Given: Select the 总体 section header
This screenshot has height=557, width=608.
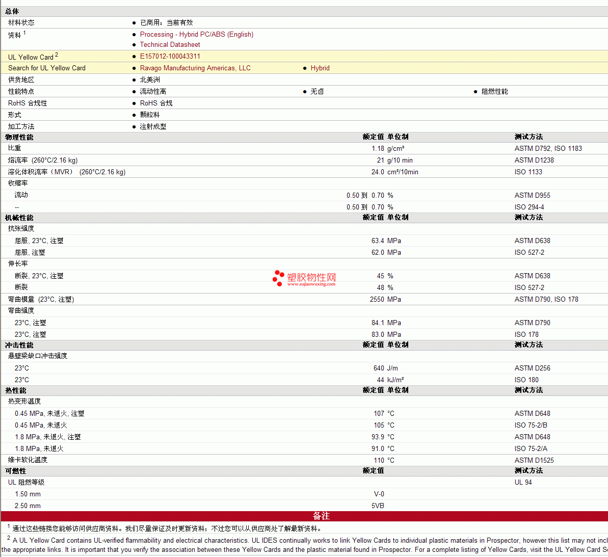Looking at the screenshot, I should pos(12,11).
